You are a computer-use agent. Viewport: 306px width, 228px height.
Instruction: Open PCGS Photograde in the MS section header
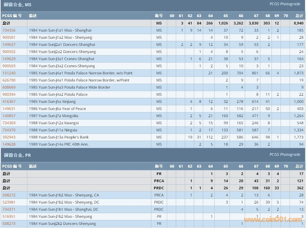click(285, 4)
